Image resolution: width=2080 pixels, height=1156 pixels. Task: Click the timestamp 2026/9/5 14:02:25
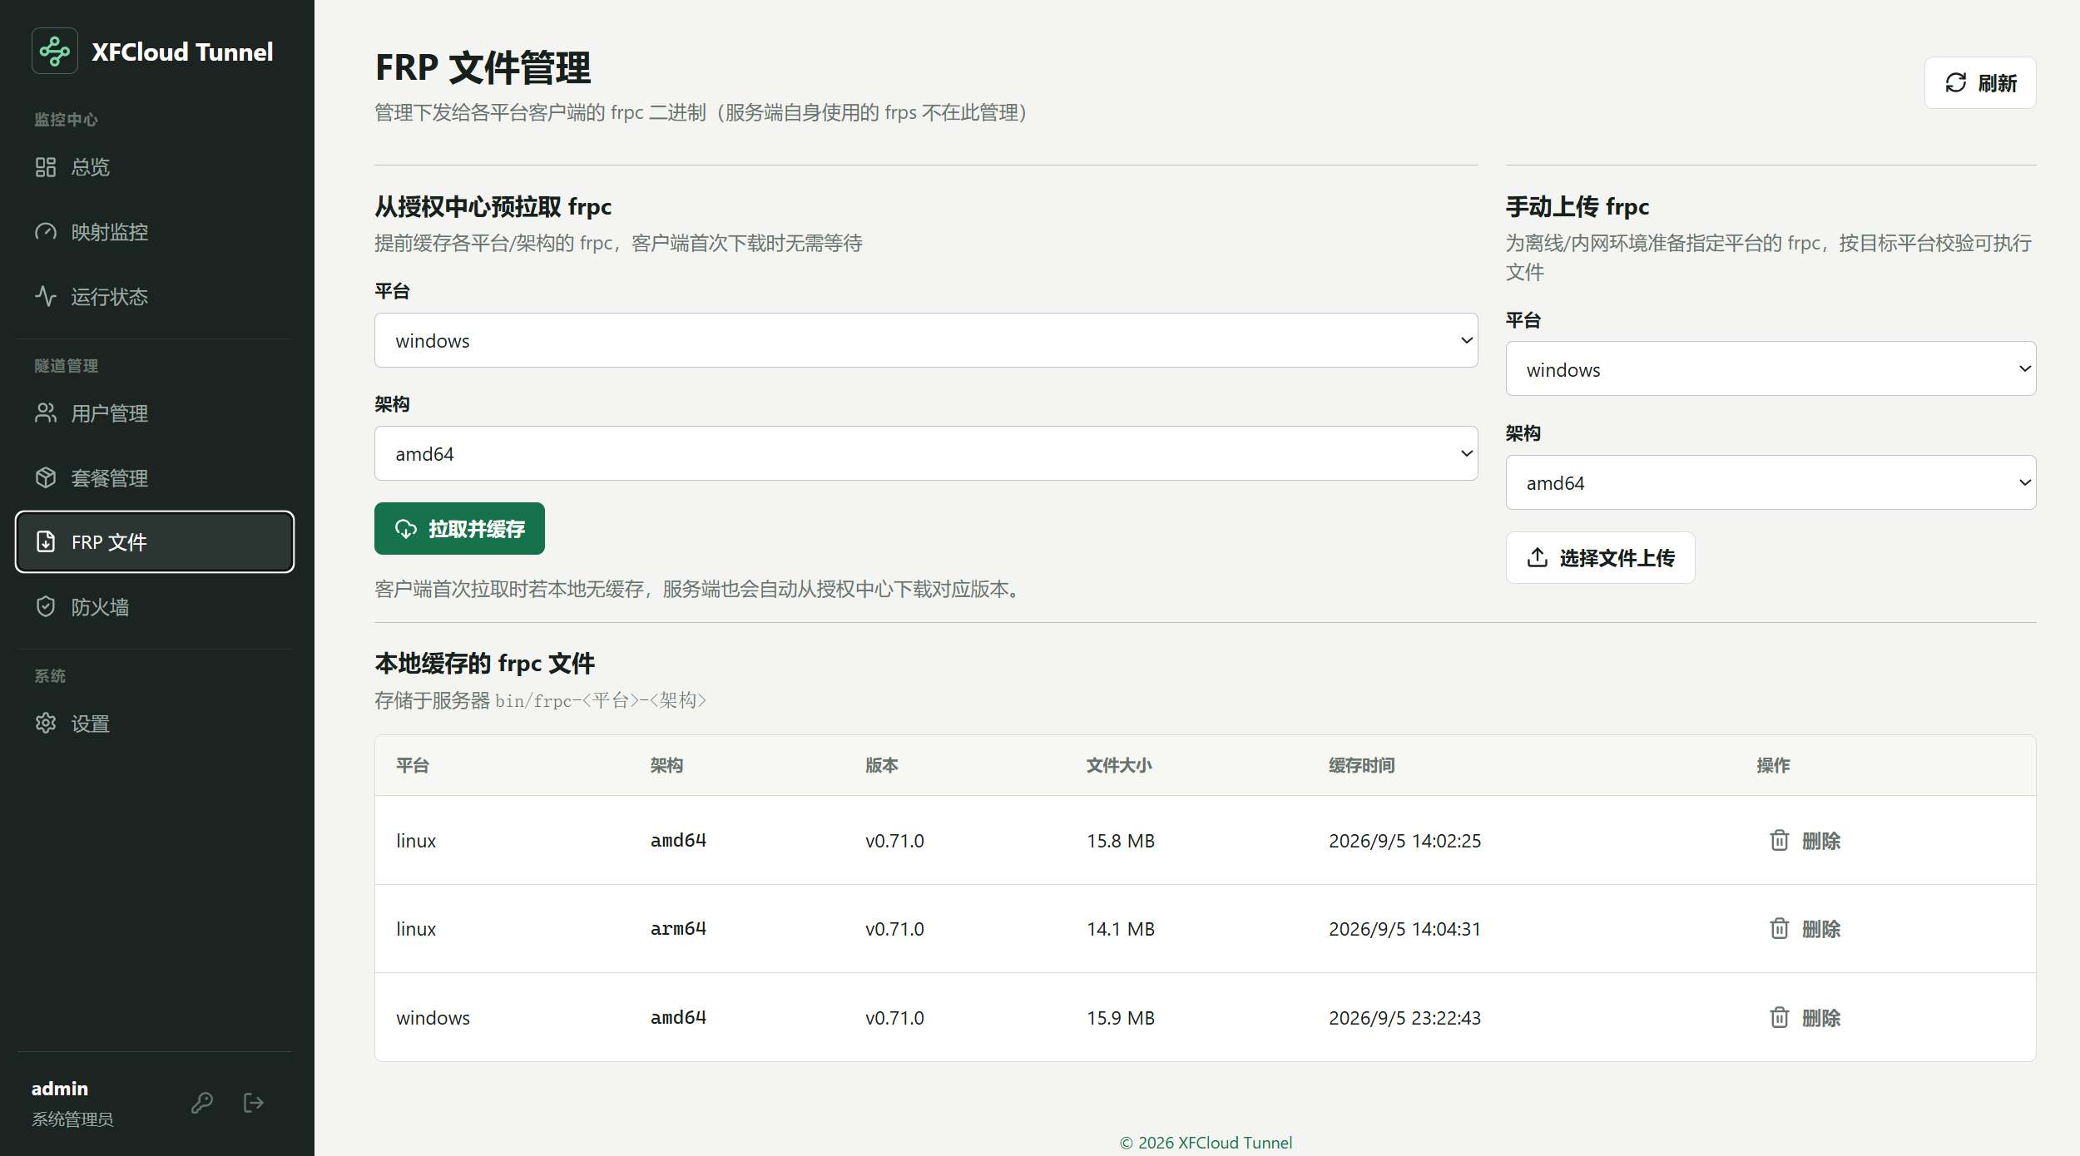pyautogui.click(x=1404, y=841)
